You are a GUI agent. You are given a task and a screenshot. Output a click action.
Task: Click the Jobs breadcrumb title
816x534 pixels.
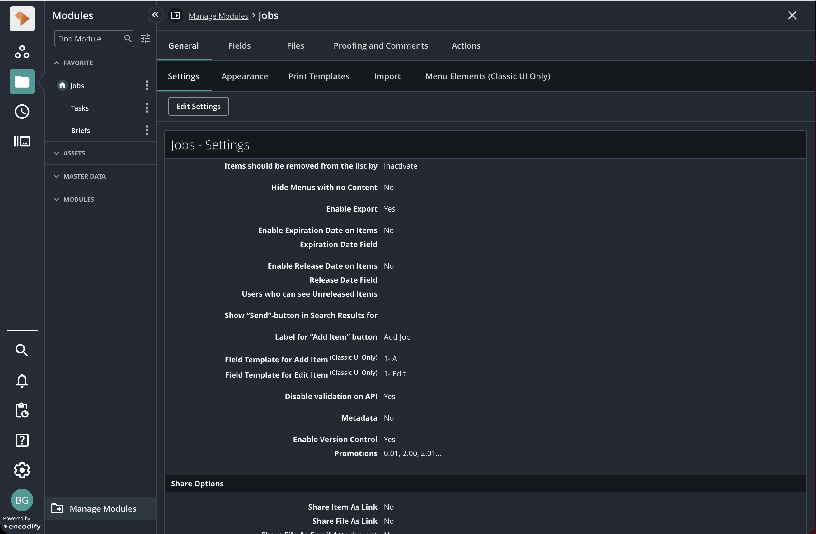[x=268, y=16]
